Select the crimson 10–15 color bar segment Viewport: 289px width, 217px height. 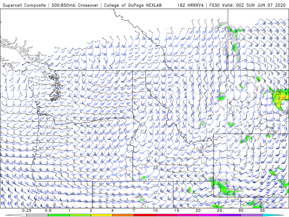point(166,215)
